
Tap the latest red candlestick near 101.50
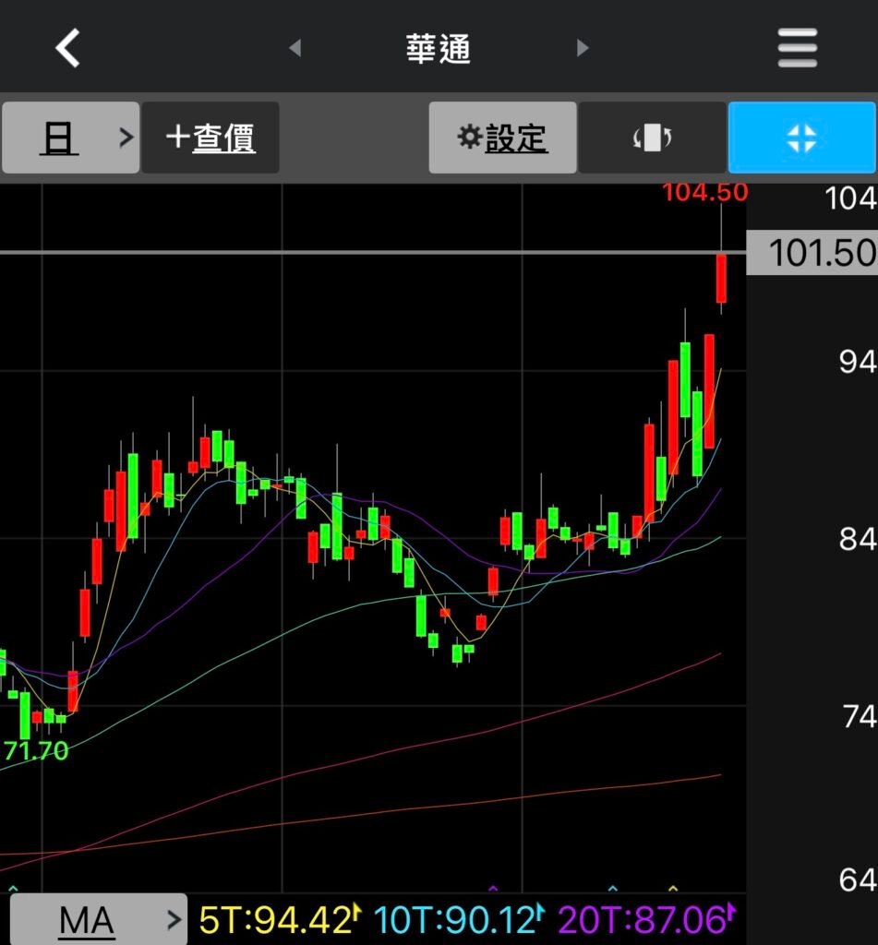tap(721, 279)
